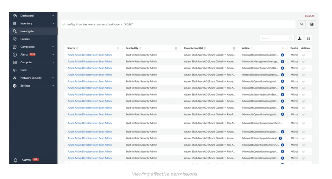Go to Investigate section
The image size is (332, 179).
tap(27, 31)
